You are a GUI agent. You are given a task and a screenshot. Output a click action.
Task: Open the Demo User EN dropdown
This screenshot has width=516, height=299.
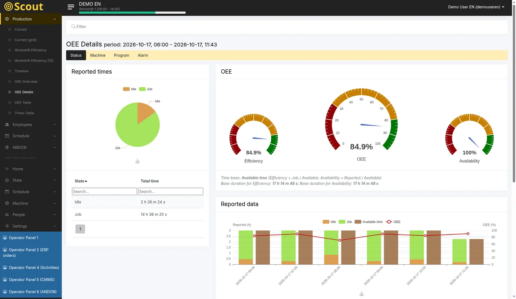(x=476, y=7)
